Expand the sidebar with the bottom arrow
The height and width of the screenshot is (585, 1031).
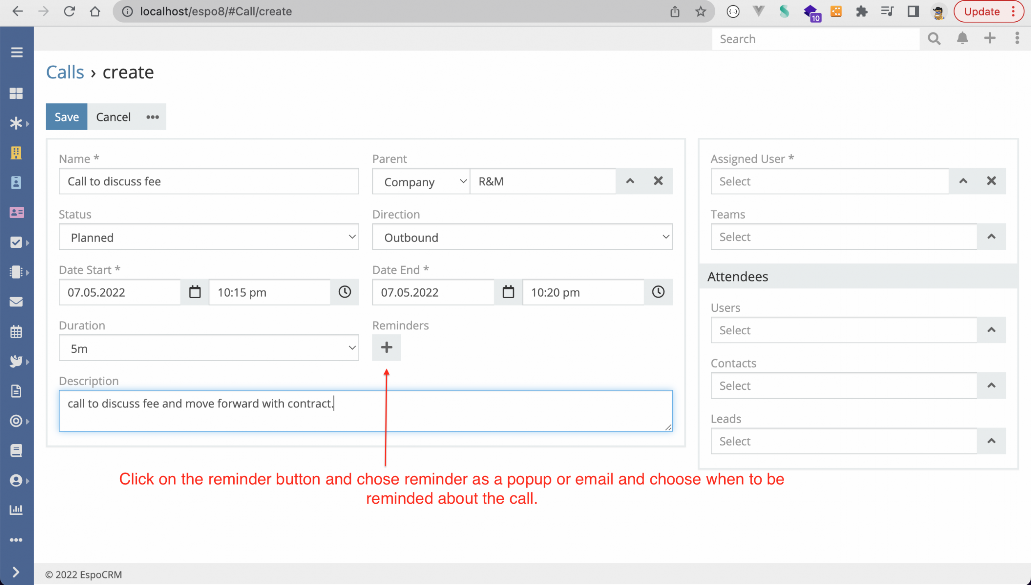16,571
